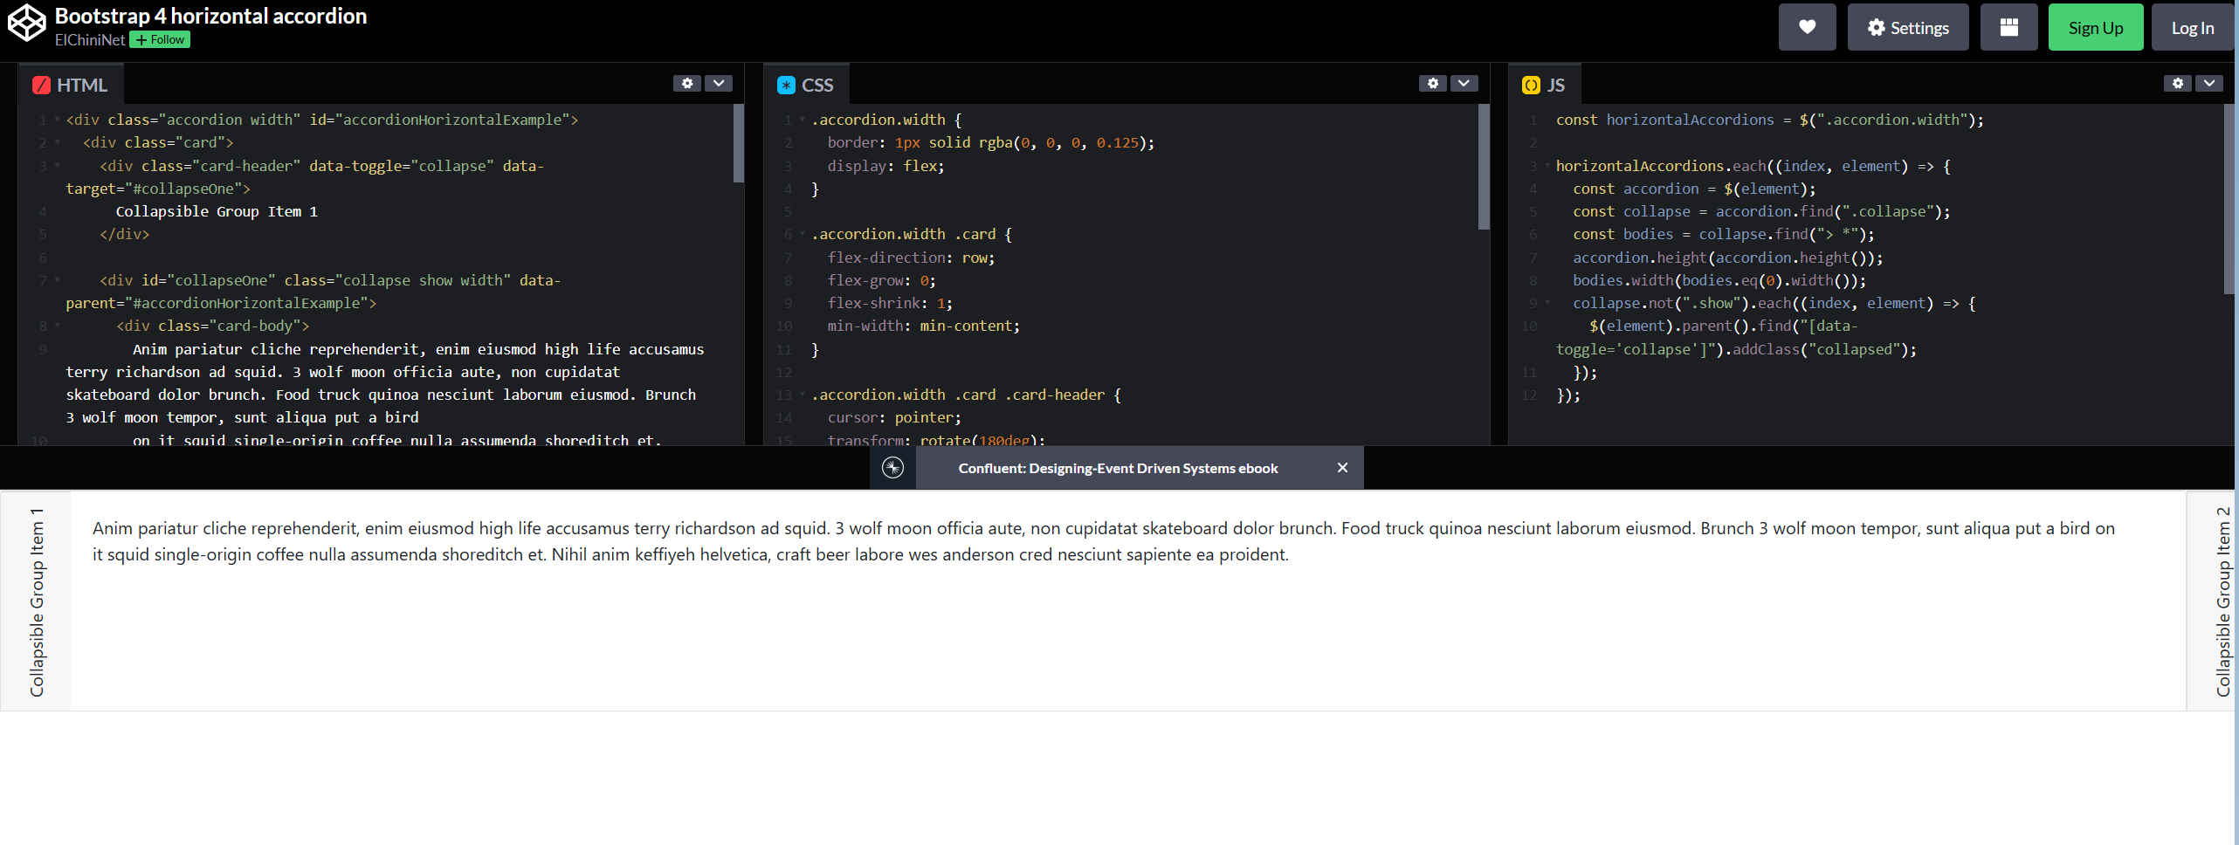Open ElChiniNet author profile
This screenshot has height=845, width=2239.
pos(90,39)
